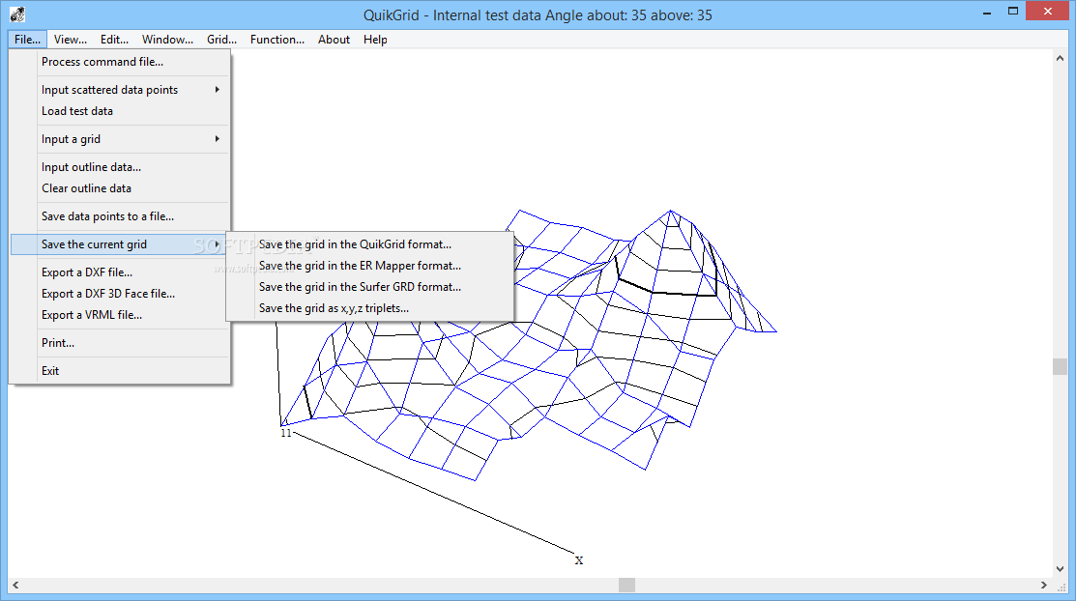The width and height of the screenshot is (1076, 601).
Task: Click the vertical scrollbar thumb
Action: click(1060, 366)
